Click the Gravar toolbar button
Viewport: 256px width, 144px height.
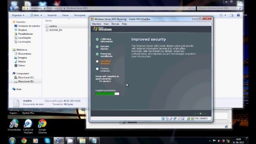pos(65,15)
